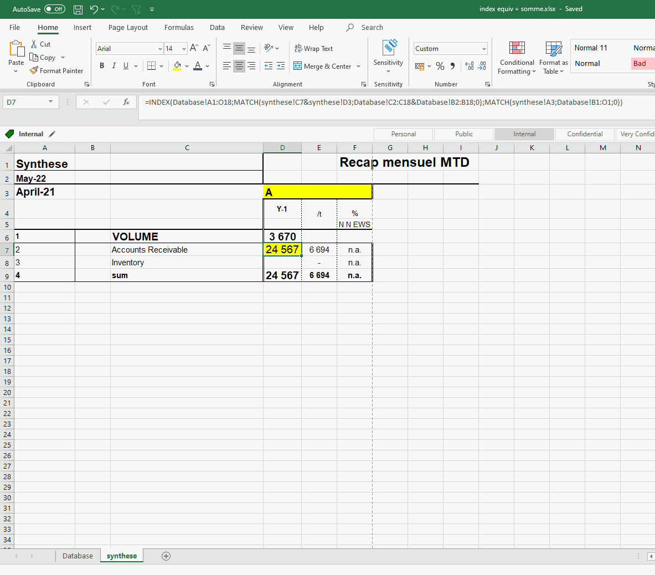Image resolution: width=655 pixels, height=575 pixels.
Task: Click the Save icon in title bar
Action: (x=78, y=9)
